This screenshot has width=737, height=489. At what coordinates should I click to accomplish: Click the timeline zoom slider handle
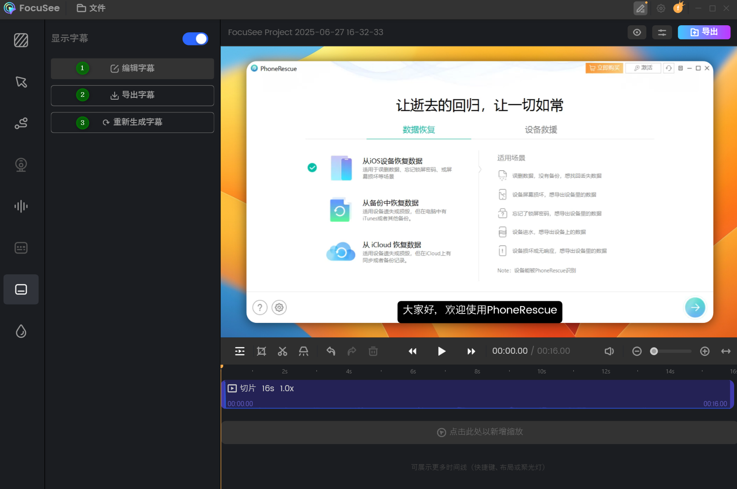coord(654,351)
